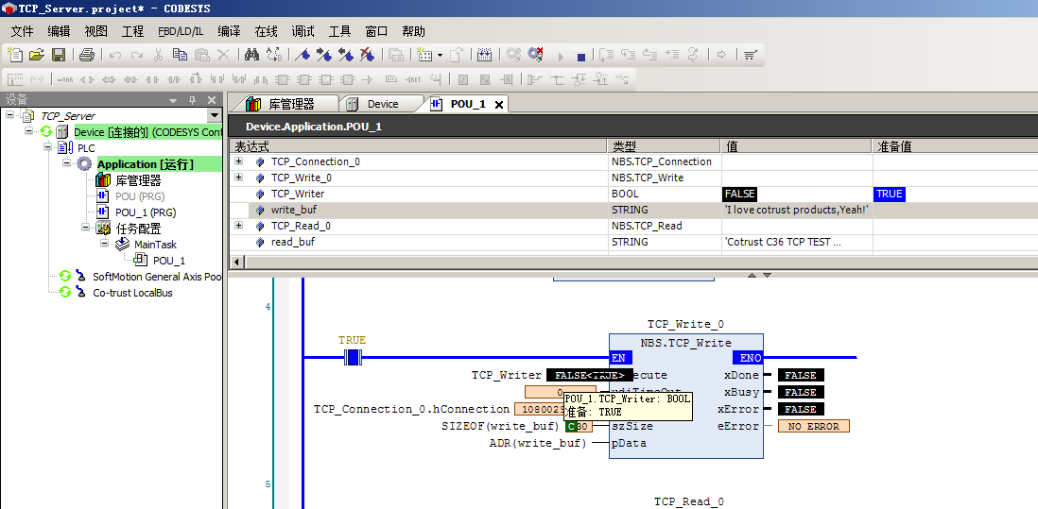Image resolution: width=1038 pixels, height=509 pixels.
Task: Jump to previous bookmark flag icon
Action: [345, 55]
